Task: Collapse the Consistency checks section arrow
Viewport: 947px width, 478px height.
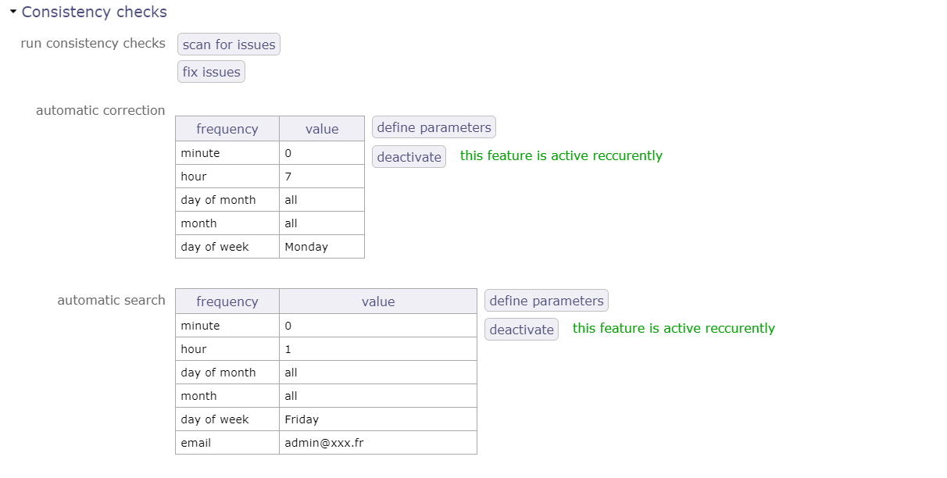Action: click(x=13, y=12)
